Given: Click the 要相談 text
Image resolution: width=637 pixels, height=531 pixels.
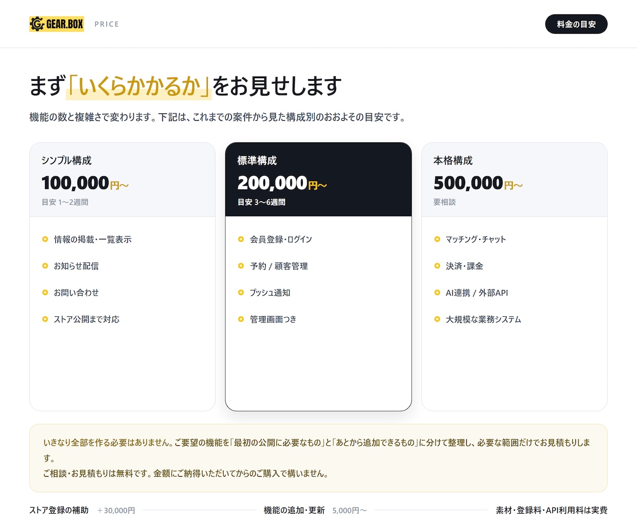Looking at the screenshot, I should tap(444, 202).
